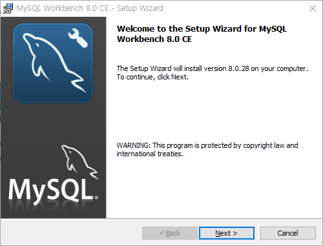Click the disabled Back button
The image size is (323, 246).
(x=170, y=233)
